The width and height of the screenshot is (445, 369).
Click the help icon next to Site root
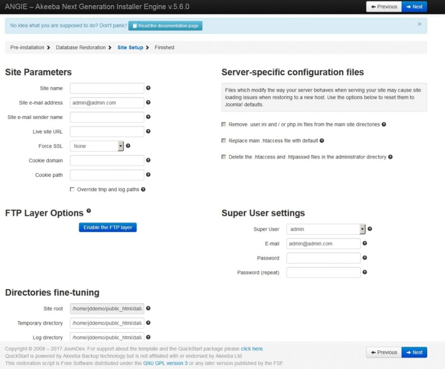(148, 308)
